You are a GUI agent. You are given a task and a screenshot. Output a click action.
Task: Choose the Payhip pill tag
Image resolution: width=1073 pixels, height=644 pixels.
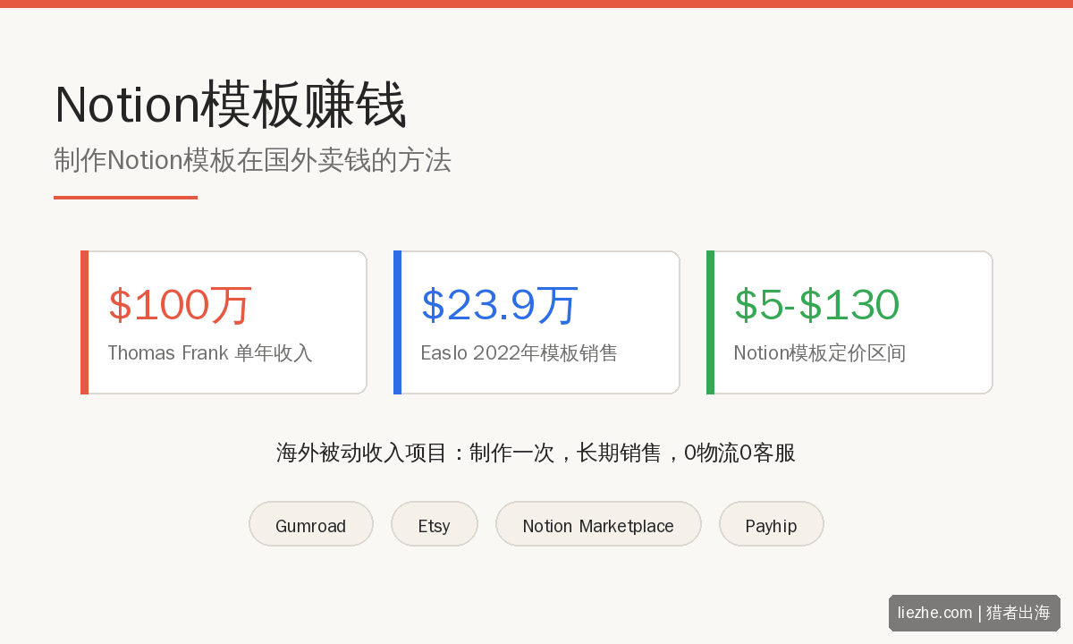click(x=771, y=524)
